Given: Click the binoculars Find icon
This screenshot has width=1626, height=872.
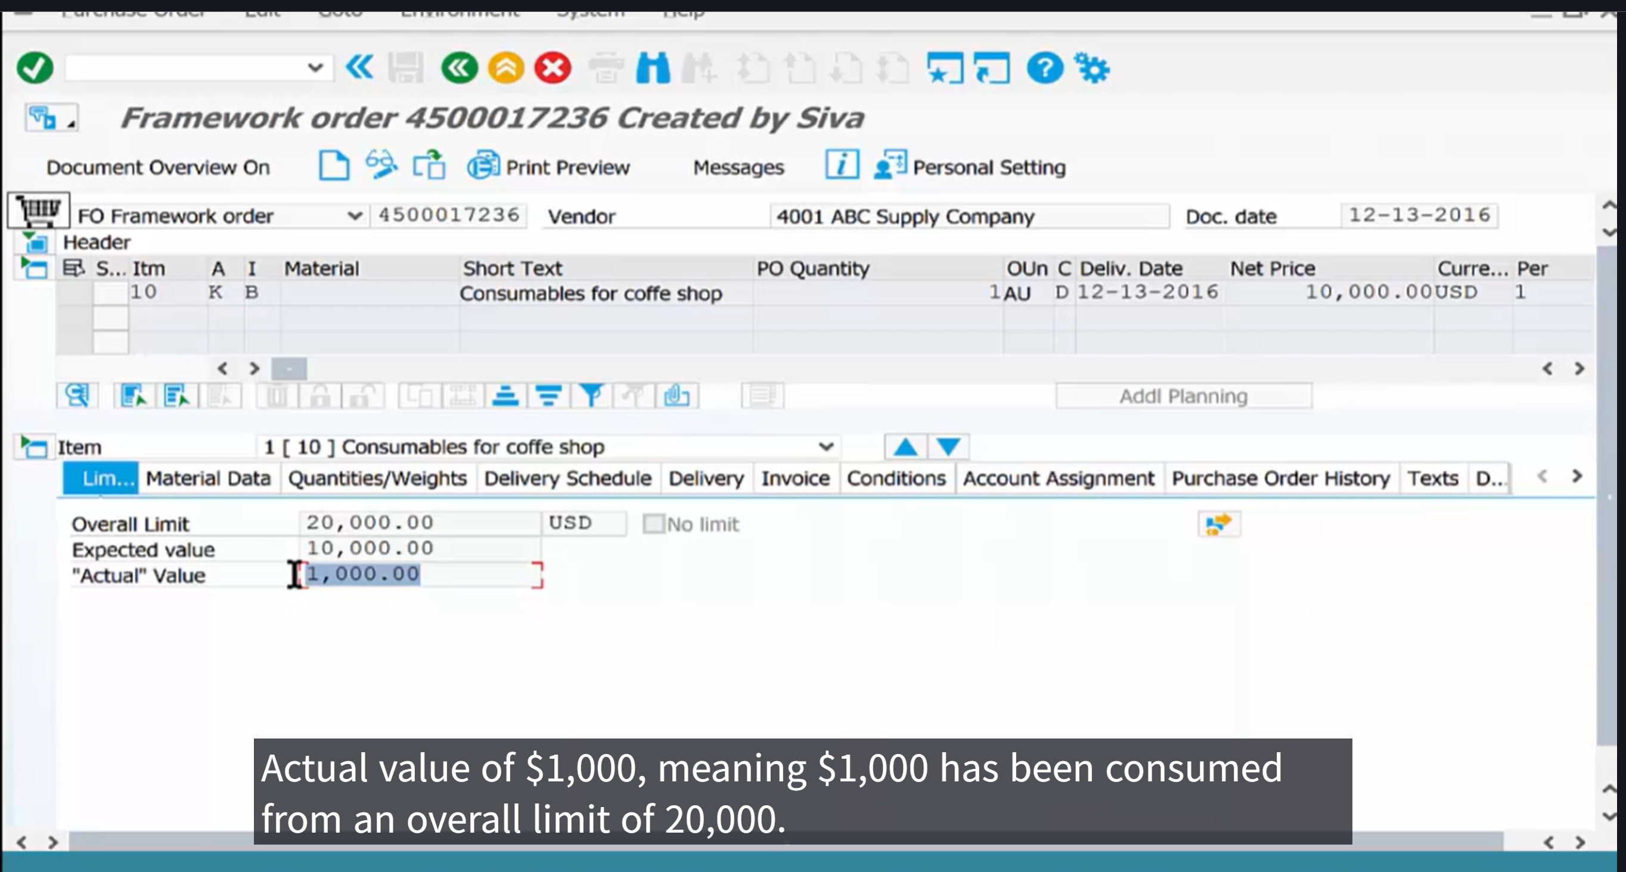Looking at the screenshot, I should click(x=653, y=67).
